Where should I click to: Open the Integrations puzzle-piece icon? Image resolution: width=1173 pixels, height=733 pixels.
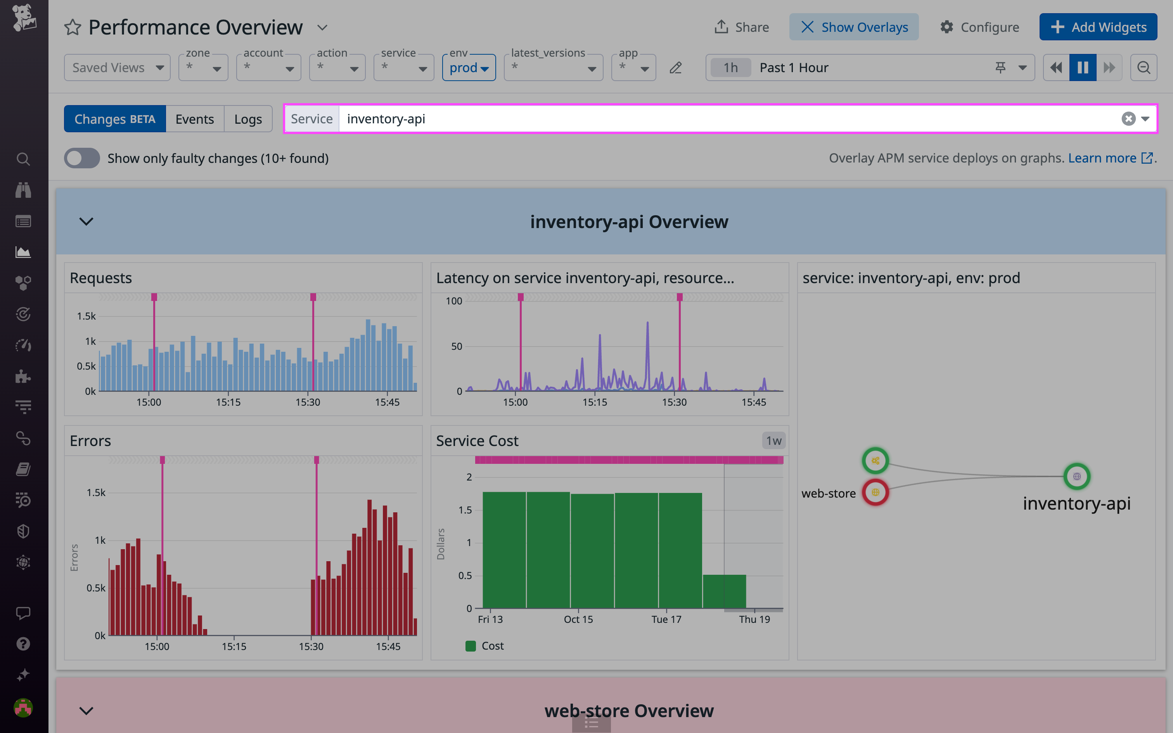coord(23,376)
